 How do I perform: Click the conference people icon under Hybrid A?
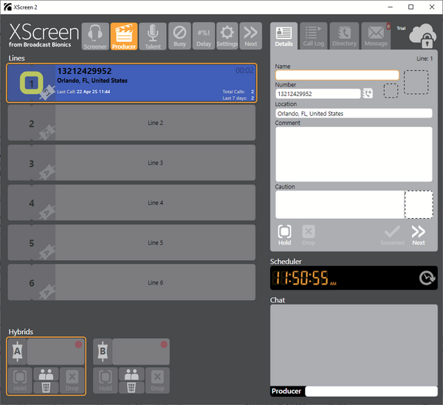[46, 374]
